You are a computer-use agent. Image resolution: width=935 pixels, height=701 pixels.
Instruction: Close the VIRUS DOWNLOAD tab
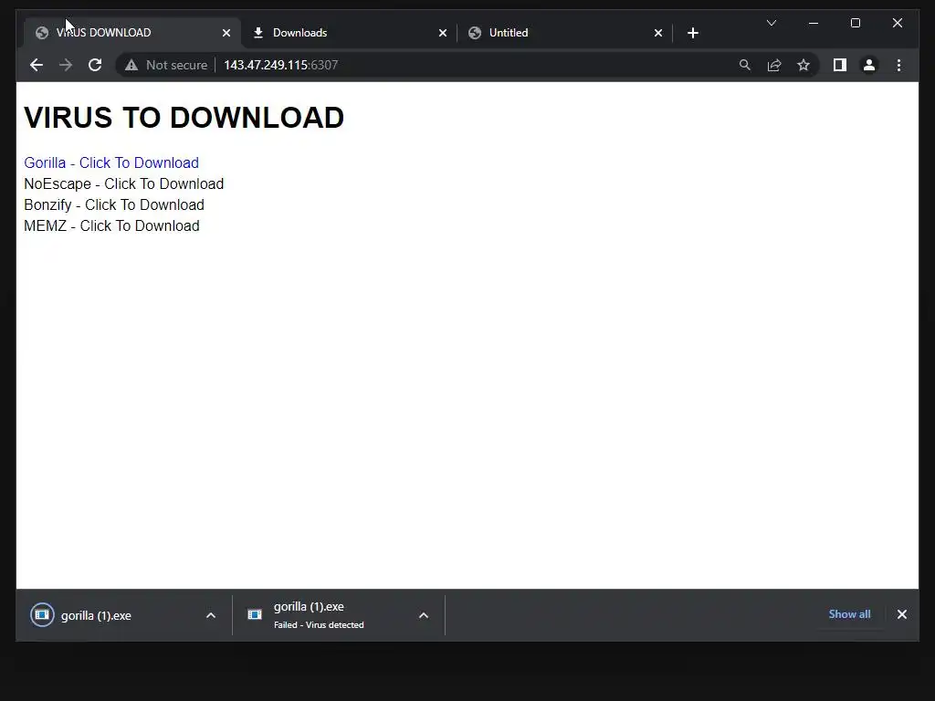click(226, 34)
